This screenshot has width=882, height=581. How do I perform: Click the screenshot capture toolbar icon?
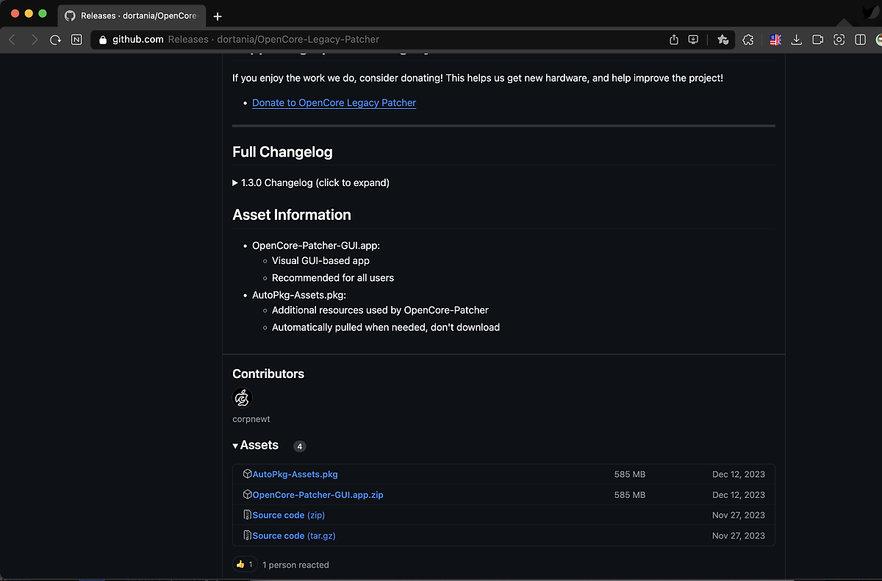tap(839, 40)
